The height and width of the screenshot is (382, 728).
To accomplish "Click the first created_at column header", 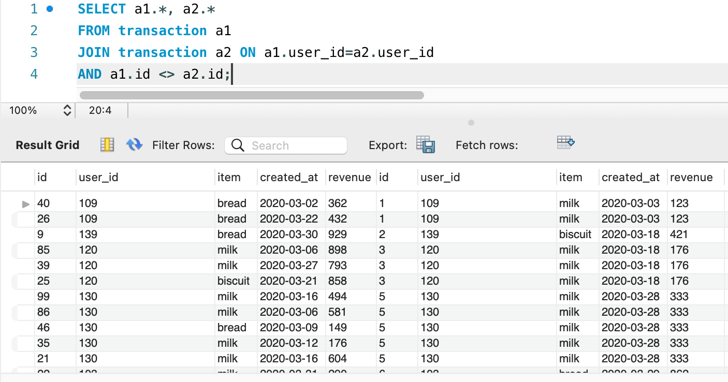I will [289, 178].
